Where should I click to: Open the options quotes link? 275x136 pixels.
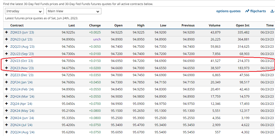point(228,11)
